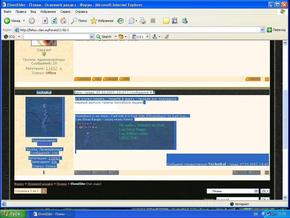Click the first post's QUOTE button
This screenshot has height=218, width=290.
click(253, 79)
